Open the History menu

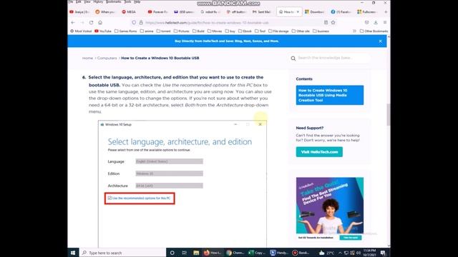98,1
